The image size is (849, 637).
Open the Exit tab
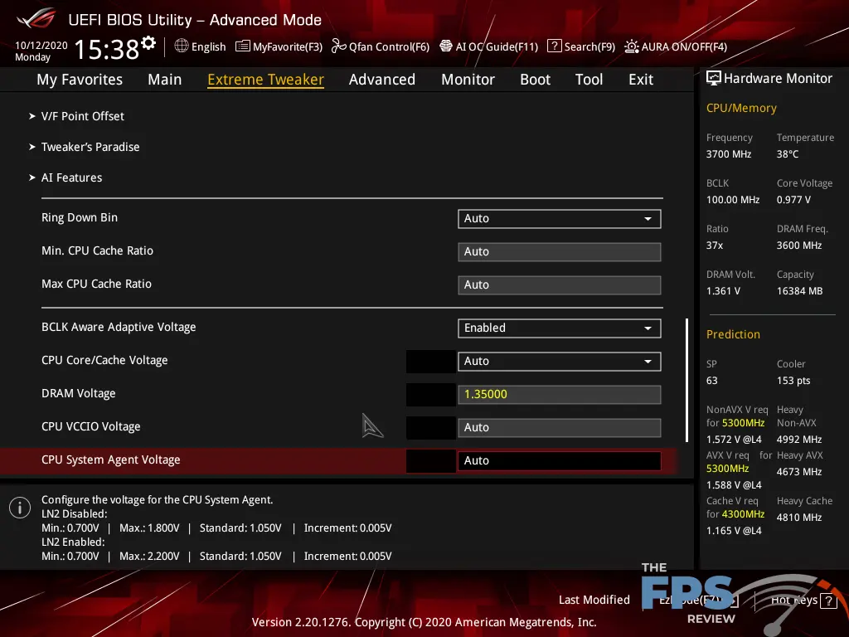(641, 79)
